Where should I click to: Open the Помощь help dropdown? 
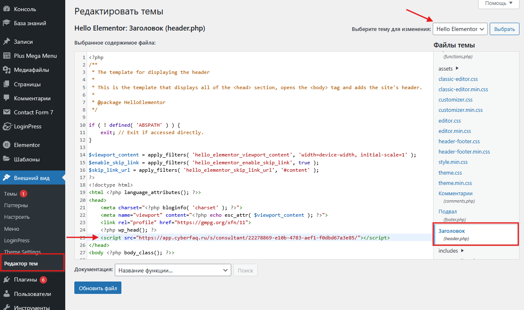point(498,3)
